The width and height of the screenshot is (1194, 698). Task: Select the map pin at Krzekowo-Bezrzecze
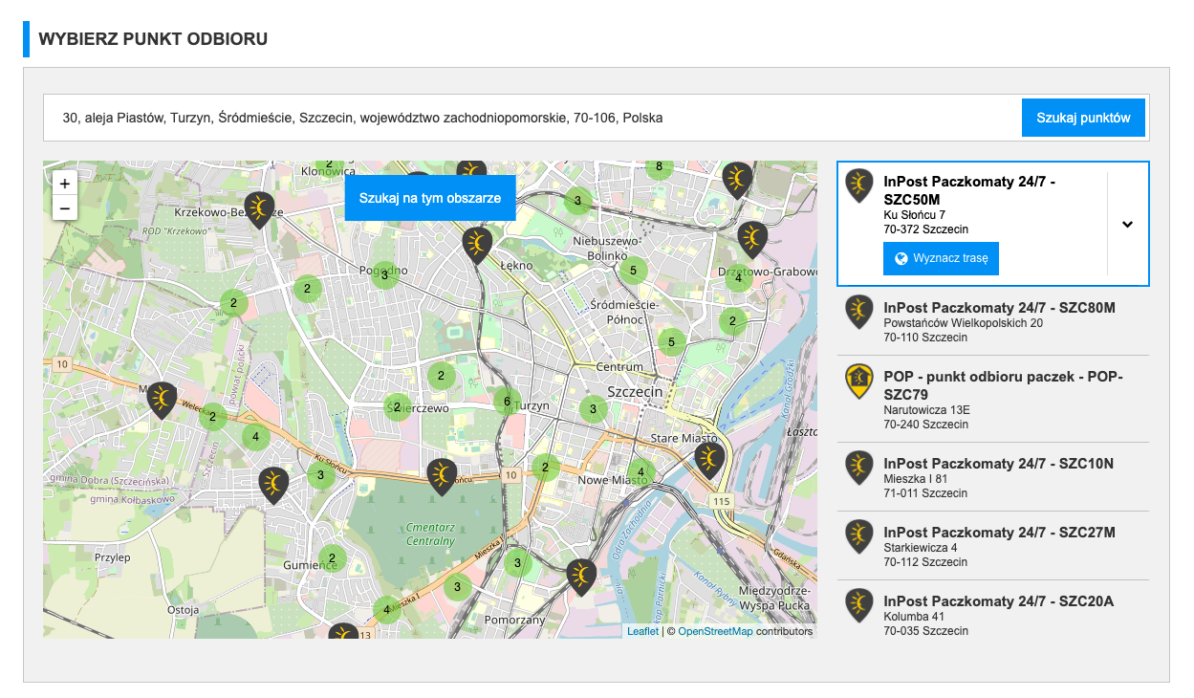[x=259, y=209]
